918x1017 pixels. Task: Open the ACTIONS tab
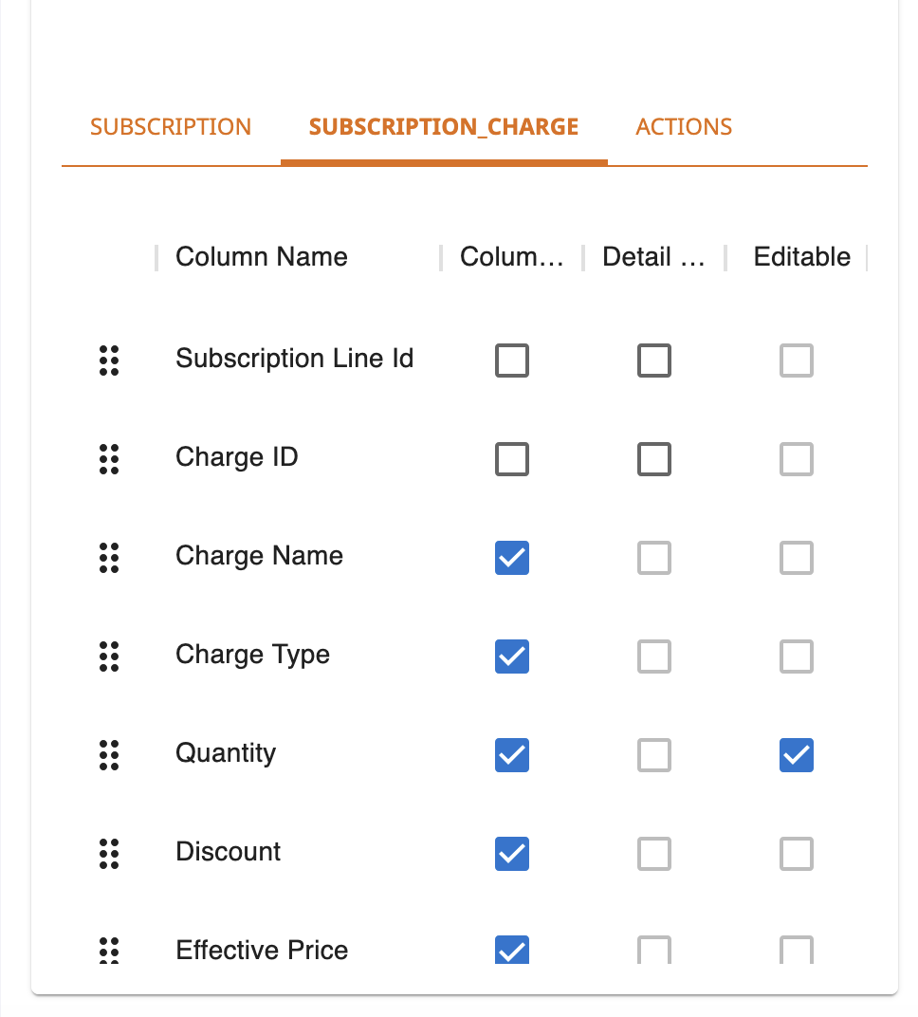tap(684, 126)
